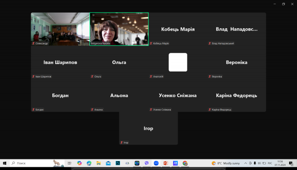Open Microsoft Edge from the taskbar

(89, 163)
